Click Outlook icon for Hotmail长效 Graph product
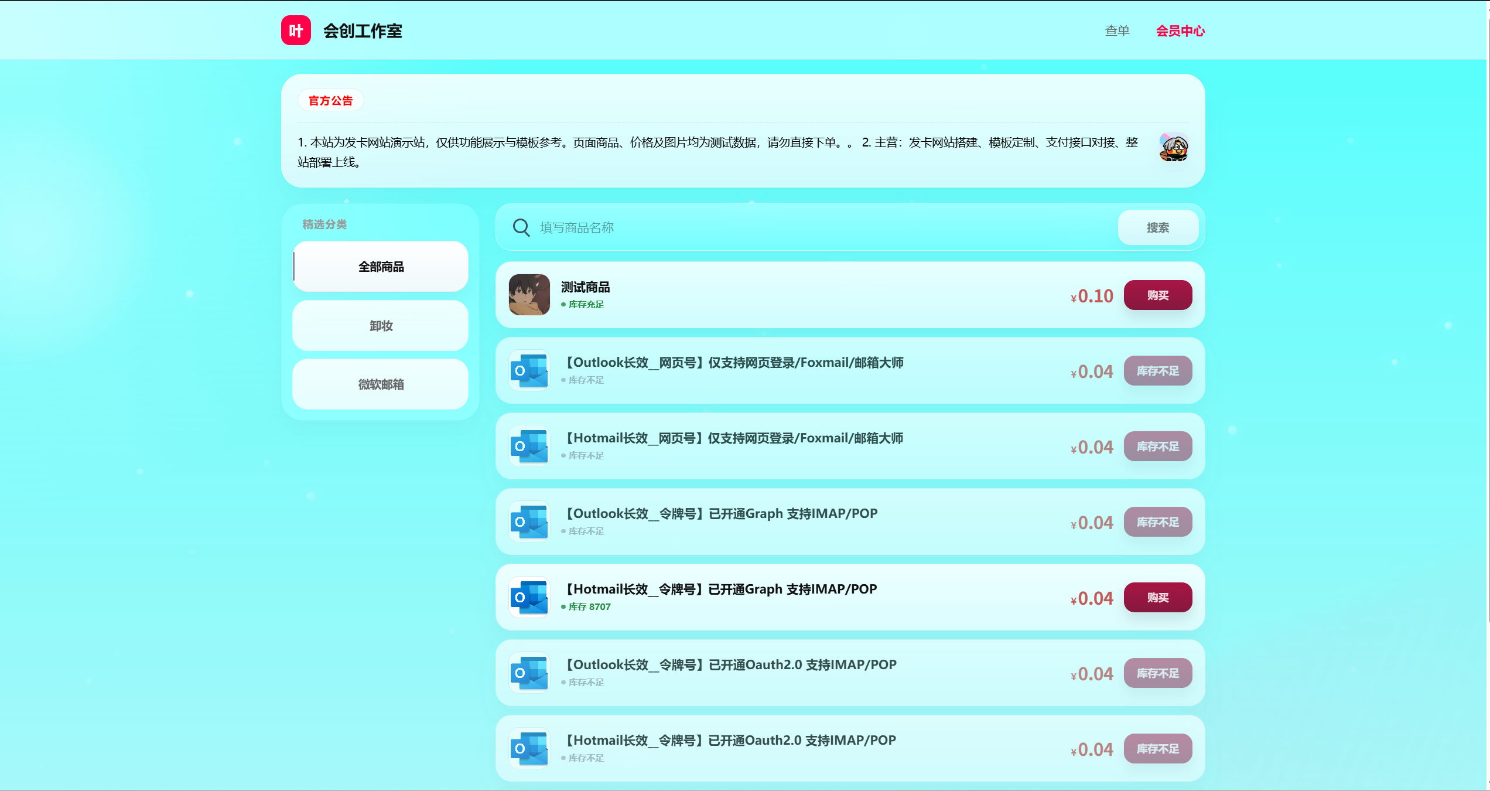Screen dimensions: 1490x791 click(529, 597)
